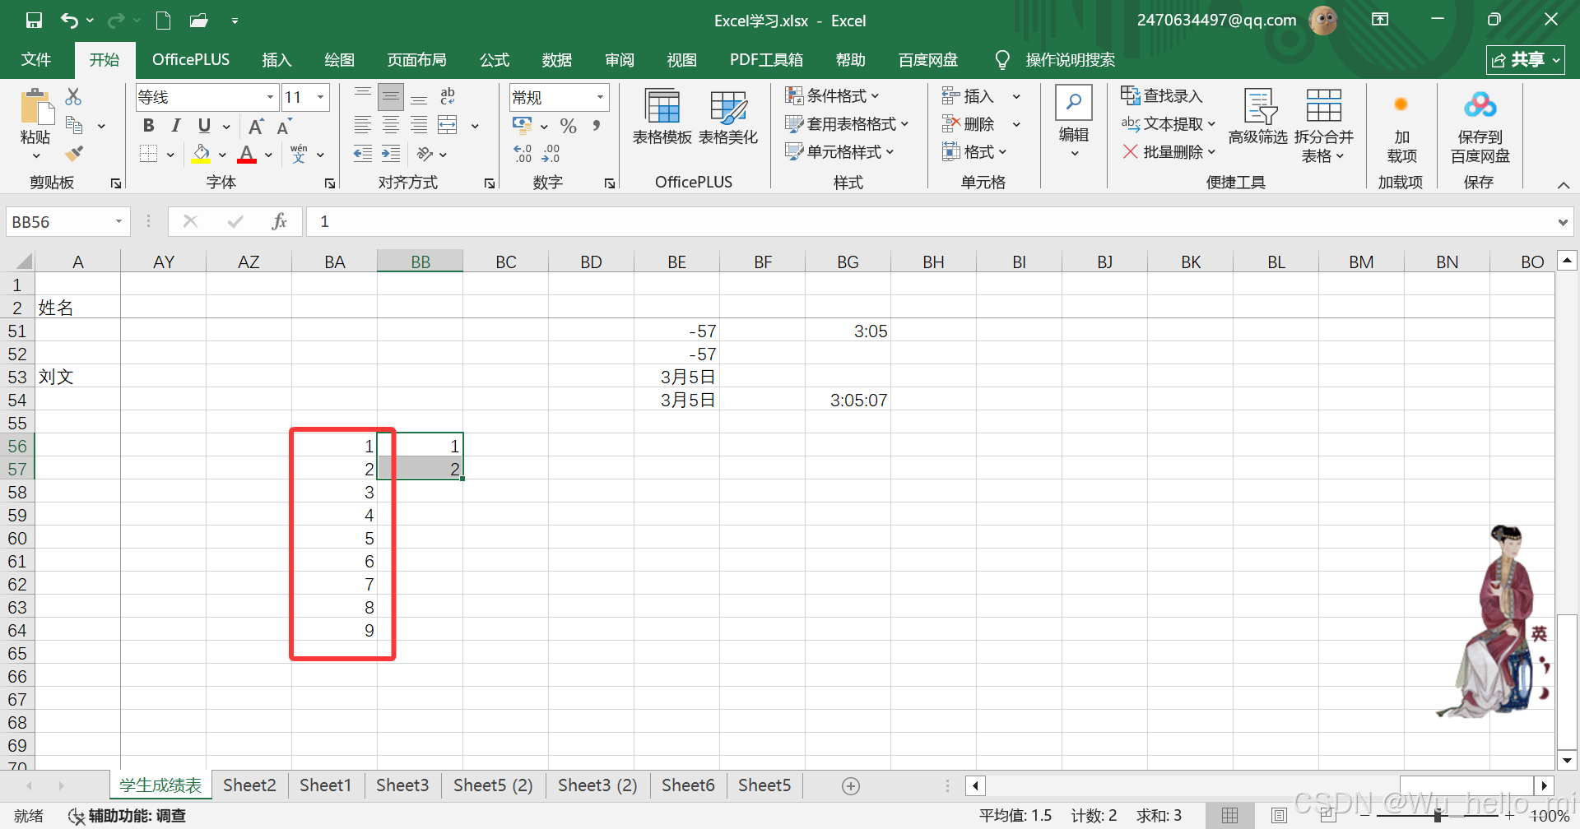Click the Format Painter brush icon
The image size is (1580, 829).
(74, 153)
